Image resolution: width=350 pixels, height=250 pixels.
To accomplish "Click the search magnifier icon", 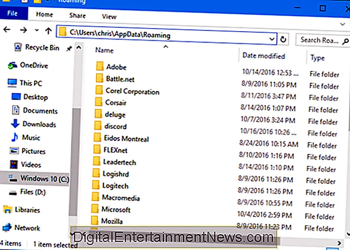I will coord(345,41).
